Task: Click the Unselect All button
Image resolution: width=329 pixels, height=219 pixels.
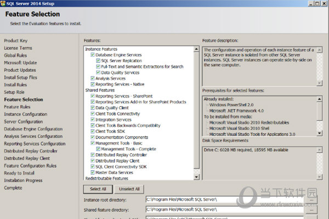Action: point(129,189)
